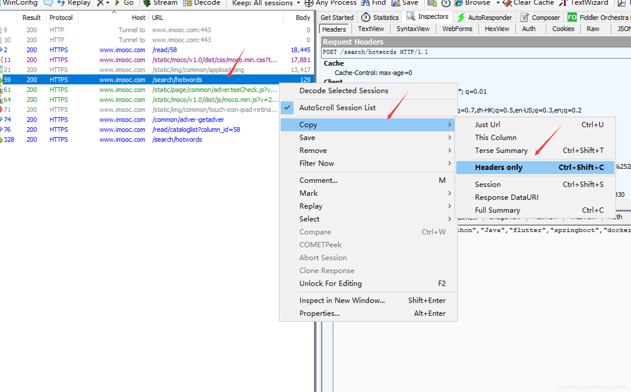The width and height of the screenshot is (631, 392).
Task: Sort sessions by the Body column header
Action: click(303, 18)
